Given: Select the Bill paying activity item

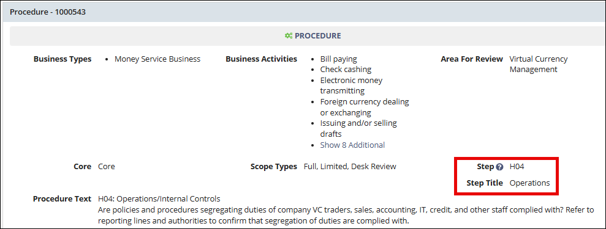Looking at the screenshot, I should click(339, 59).
